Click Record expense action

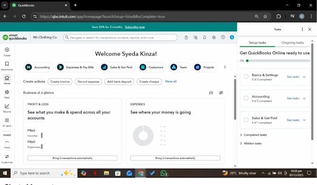pos(89,82)
